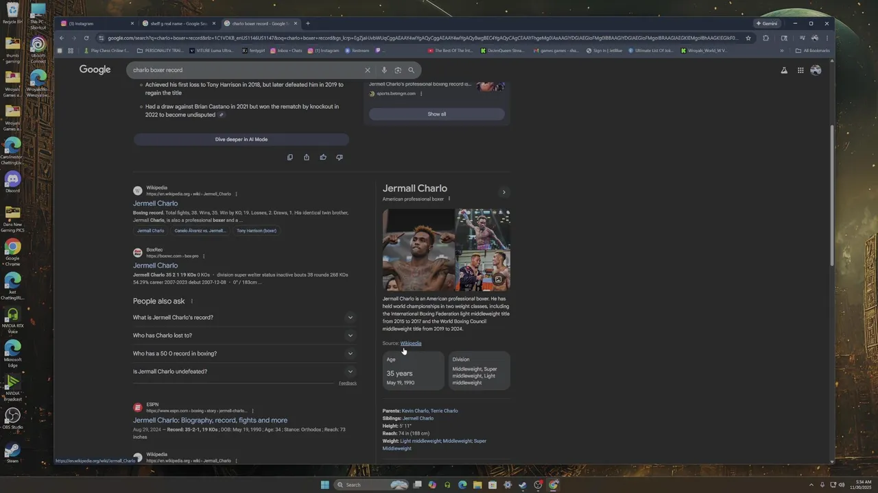Send Feedback on People also ask
878x493 pixels.
tap(348, 383)
